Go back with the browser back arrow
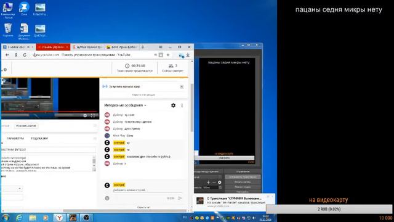The image size is (394, 222). point(7,55)
